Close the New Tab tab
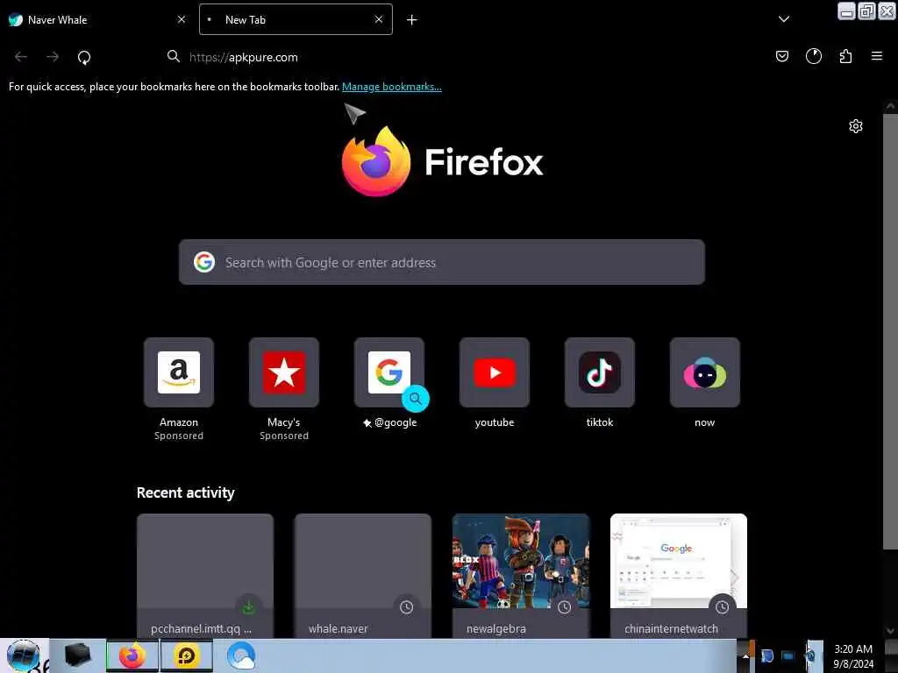This screenshot has height=673, width=898. [379, 19]
